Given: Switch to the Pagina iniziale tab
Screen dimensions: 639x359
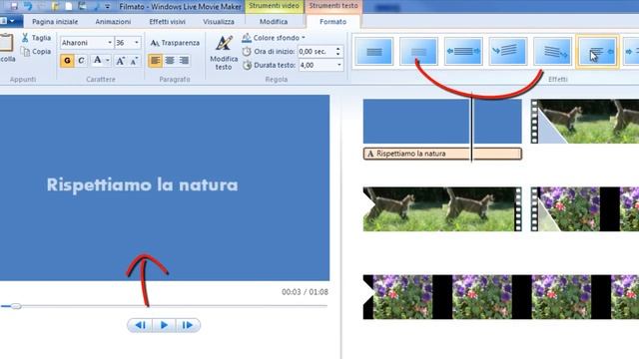Looking at the screenshot, I should (x=55, y=22).
